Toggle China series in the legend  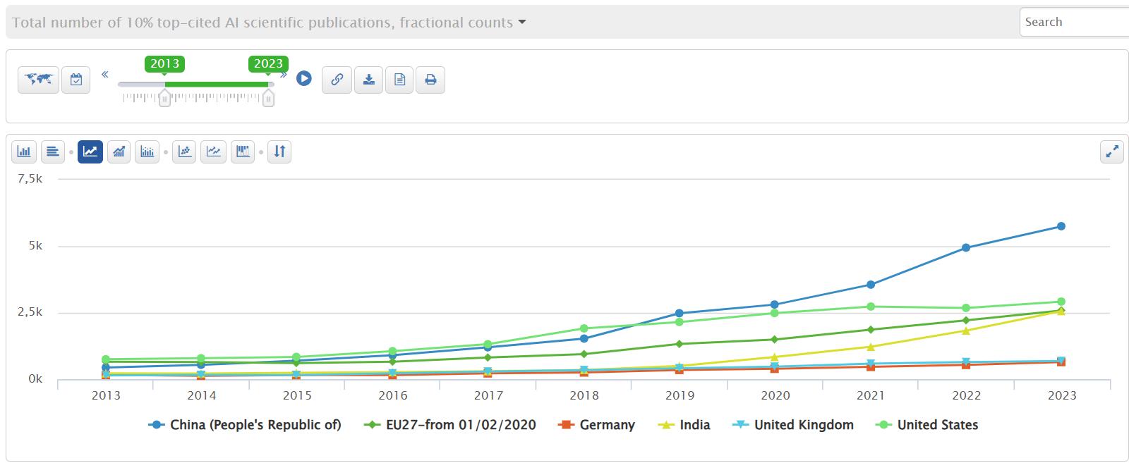tap(246, 425)
